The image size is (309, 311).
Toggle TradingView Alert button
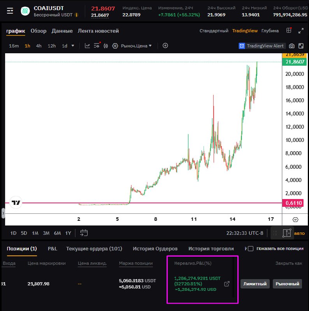(x=262, y=46)
